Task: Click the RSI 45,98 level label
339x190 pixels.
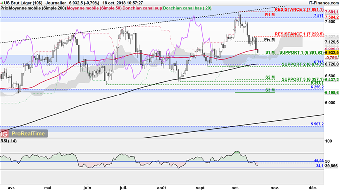Action: (319, 161)
